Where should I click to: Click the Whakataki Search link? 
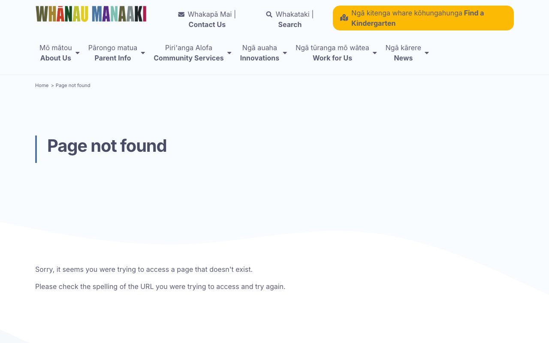[x=290, y=19]
